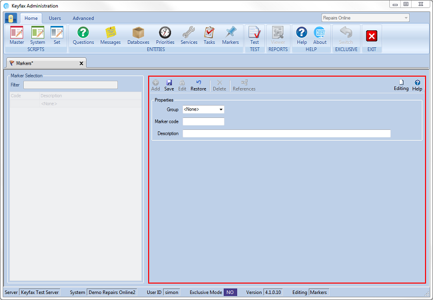The height and width of the screenshot is (300, 433).
Task: Click the red Exit icon
Action: coord(372,36)
